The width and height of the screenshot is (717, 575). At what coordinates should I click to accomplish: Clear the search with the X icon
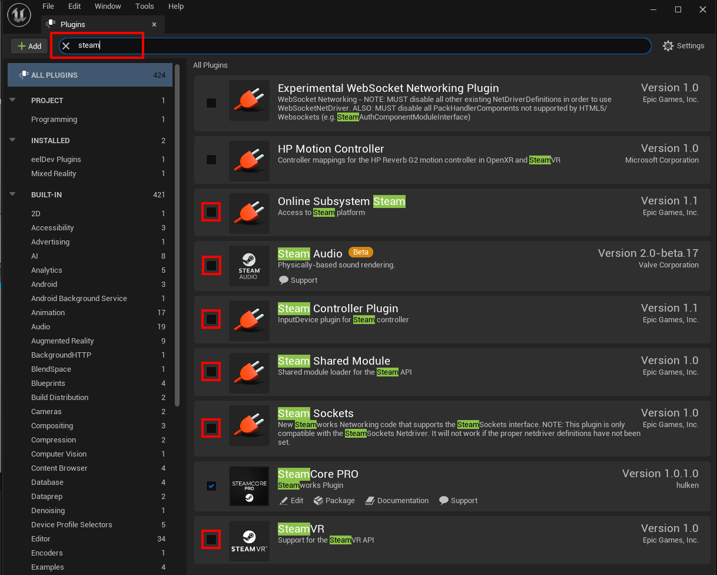click(66, 46)
